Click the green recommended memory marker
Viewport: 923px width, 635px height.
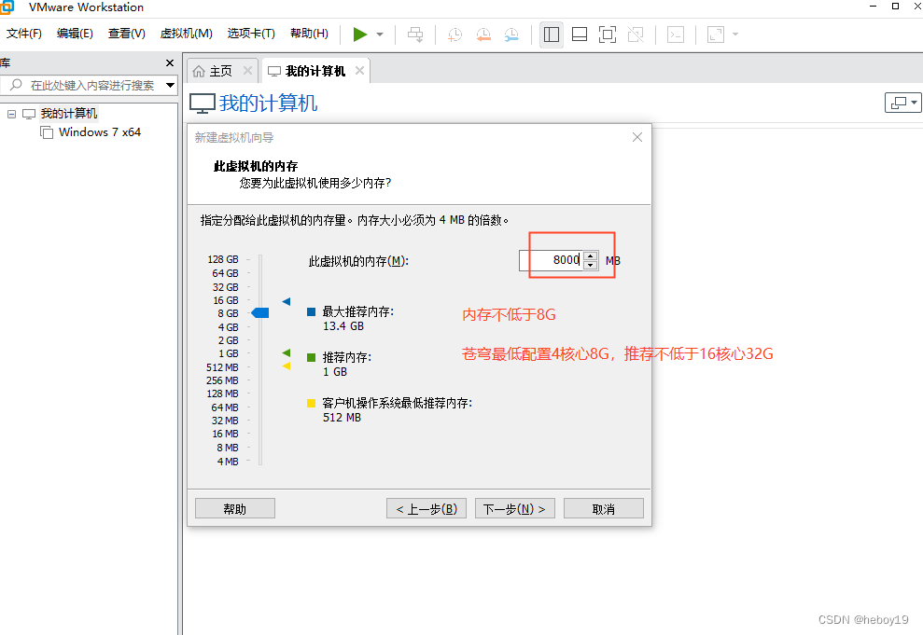pyautogui.click(x=287, y=352)
